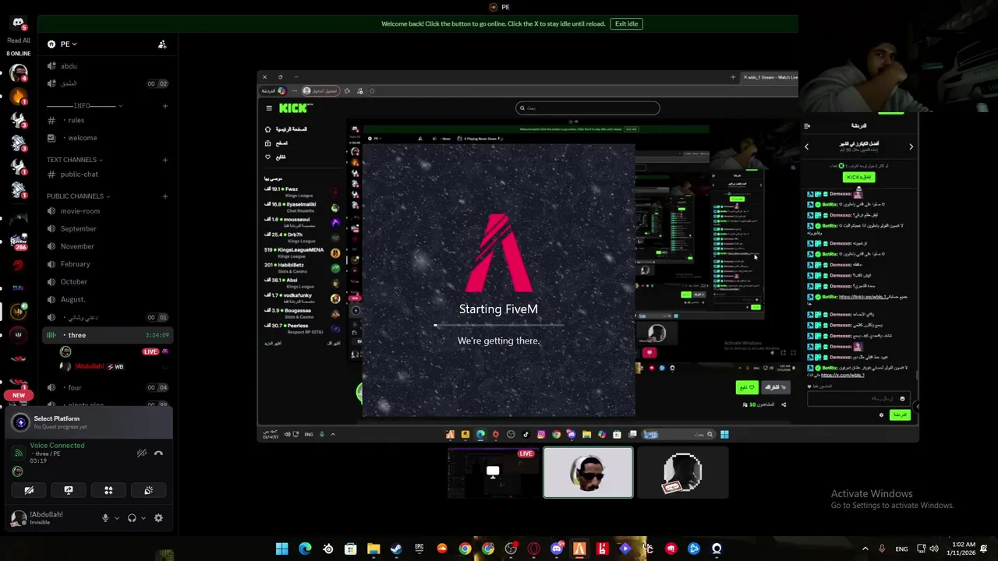998x561 pixels.
Task: Collapse the INFO category
Action: pos(84,106)
